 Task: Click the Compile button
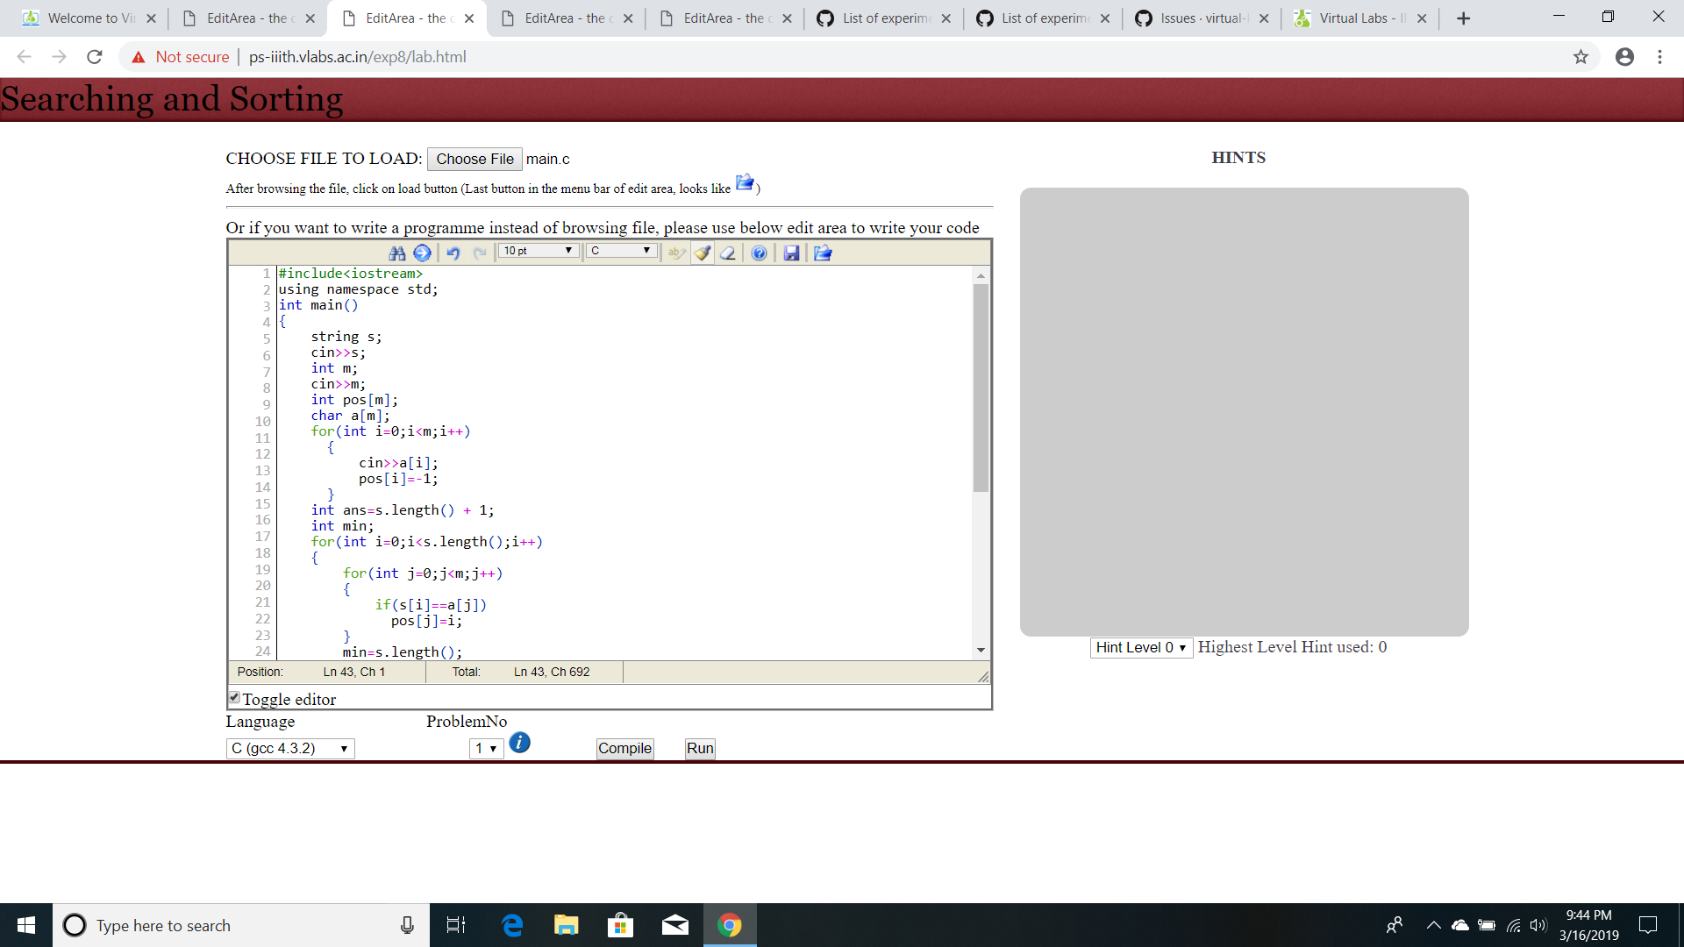[x=624, y=748]
